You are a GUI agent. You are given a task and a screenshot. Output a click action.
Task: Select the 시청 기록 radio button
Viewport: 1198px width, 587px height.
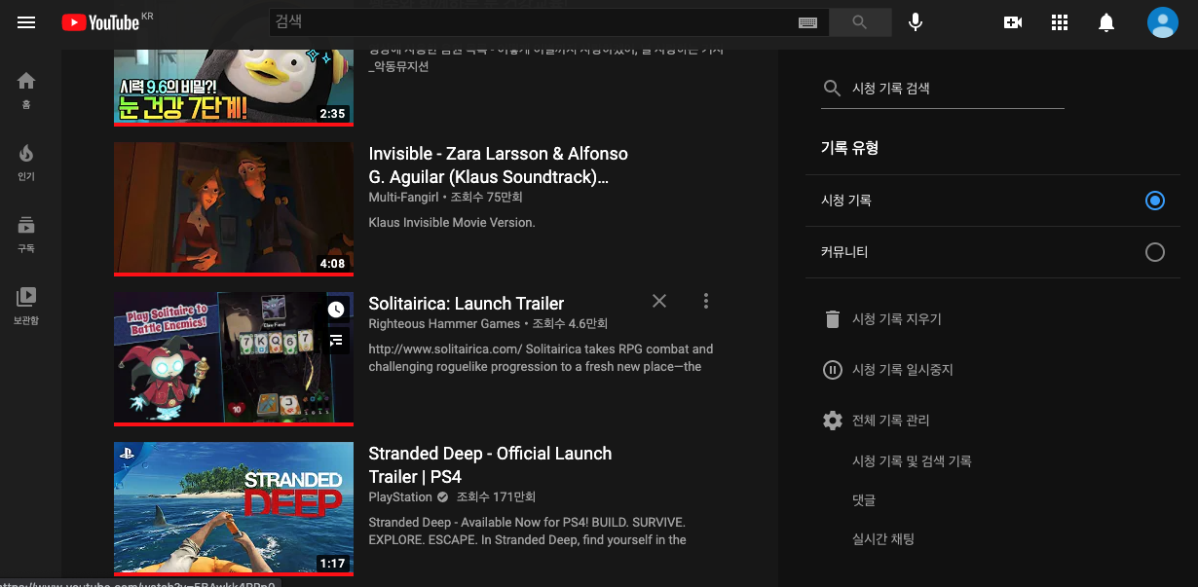[1155, 201]
